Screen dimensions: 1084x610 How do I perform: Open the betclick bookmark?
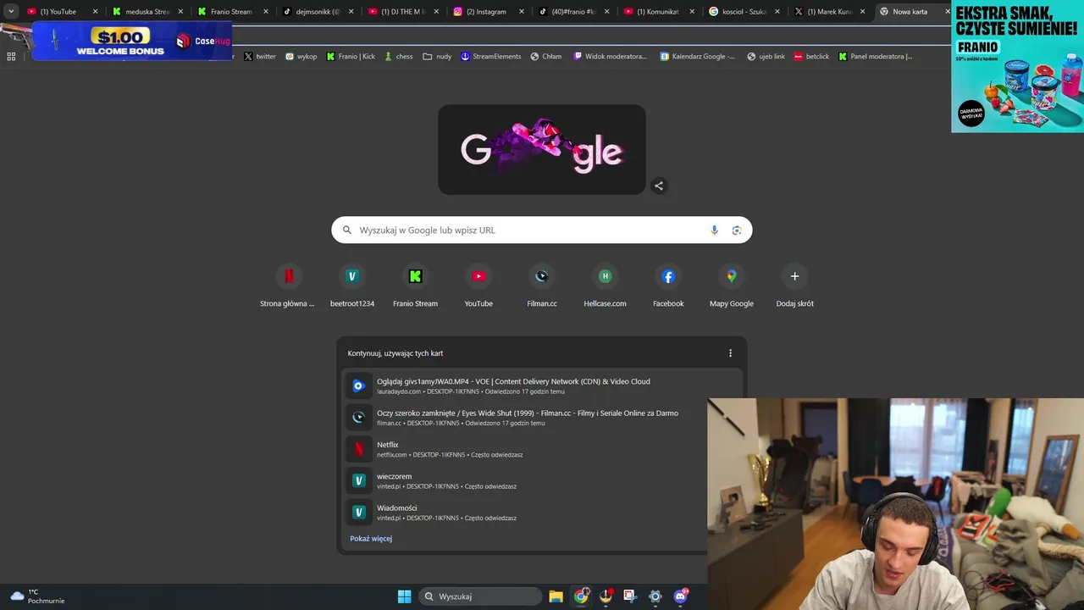point(811,57)
